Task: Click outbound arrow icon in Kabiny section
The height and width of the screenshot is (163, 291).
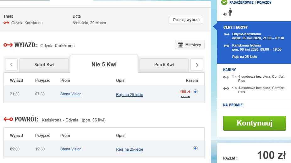Action: 226,77
